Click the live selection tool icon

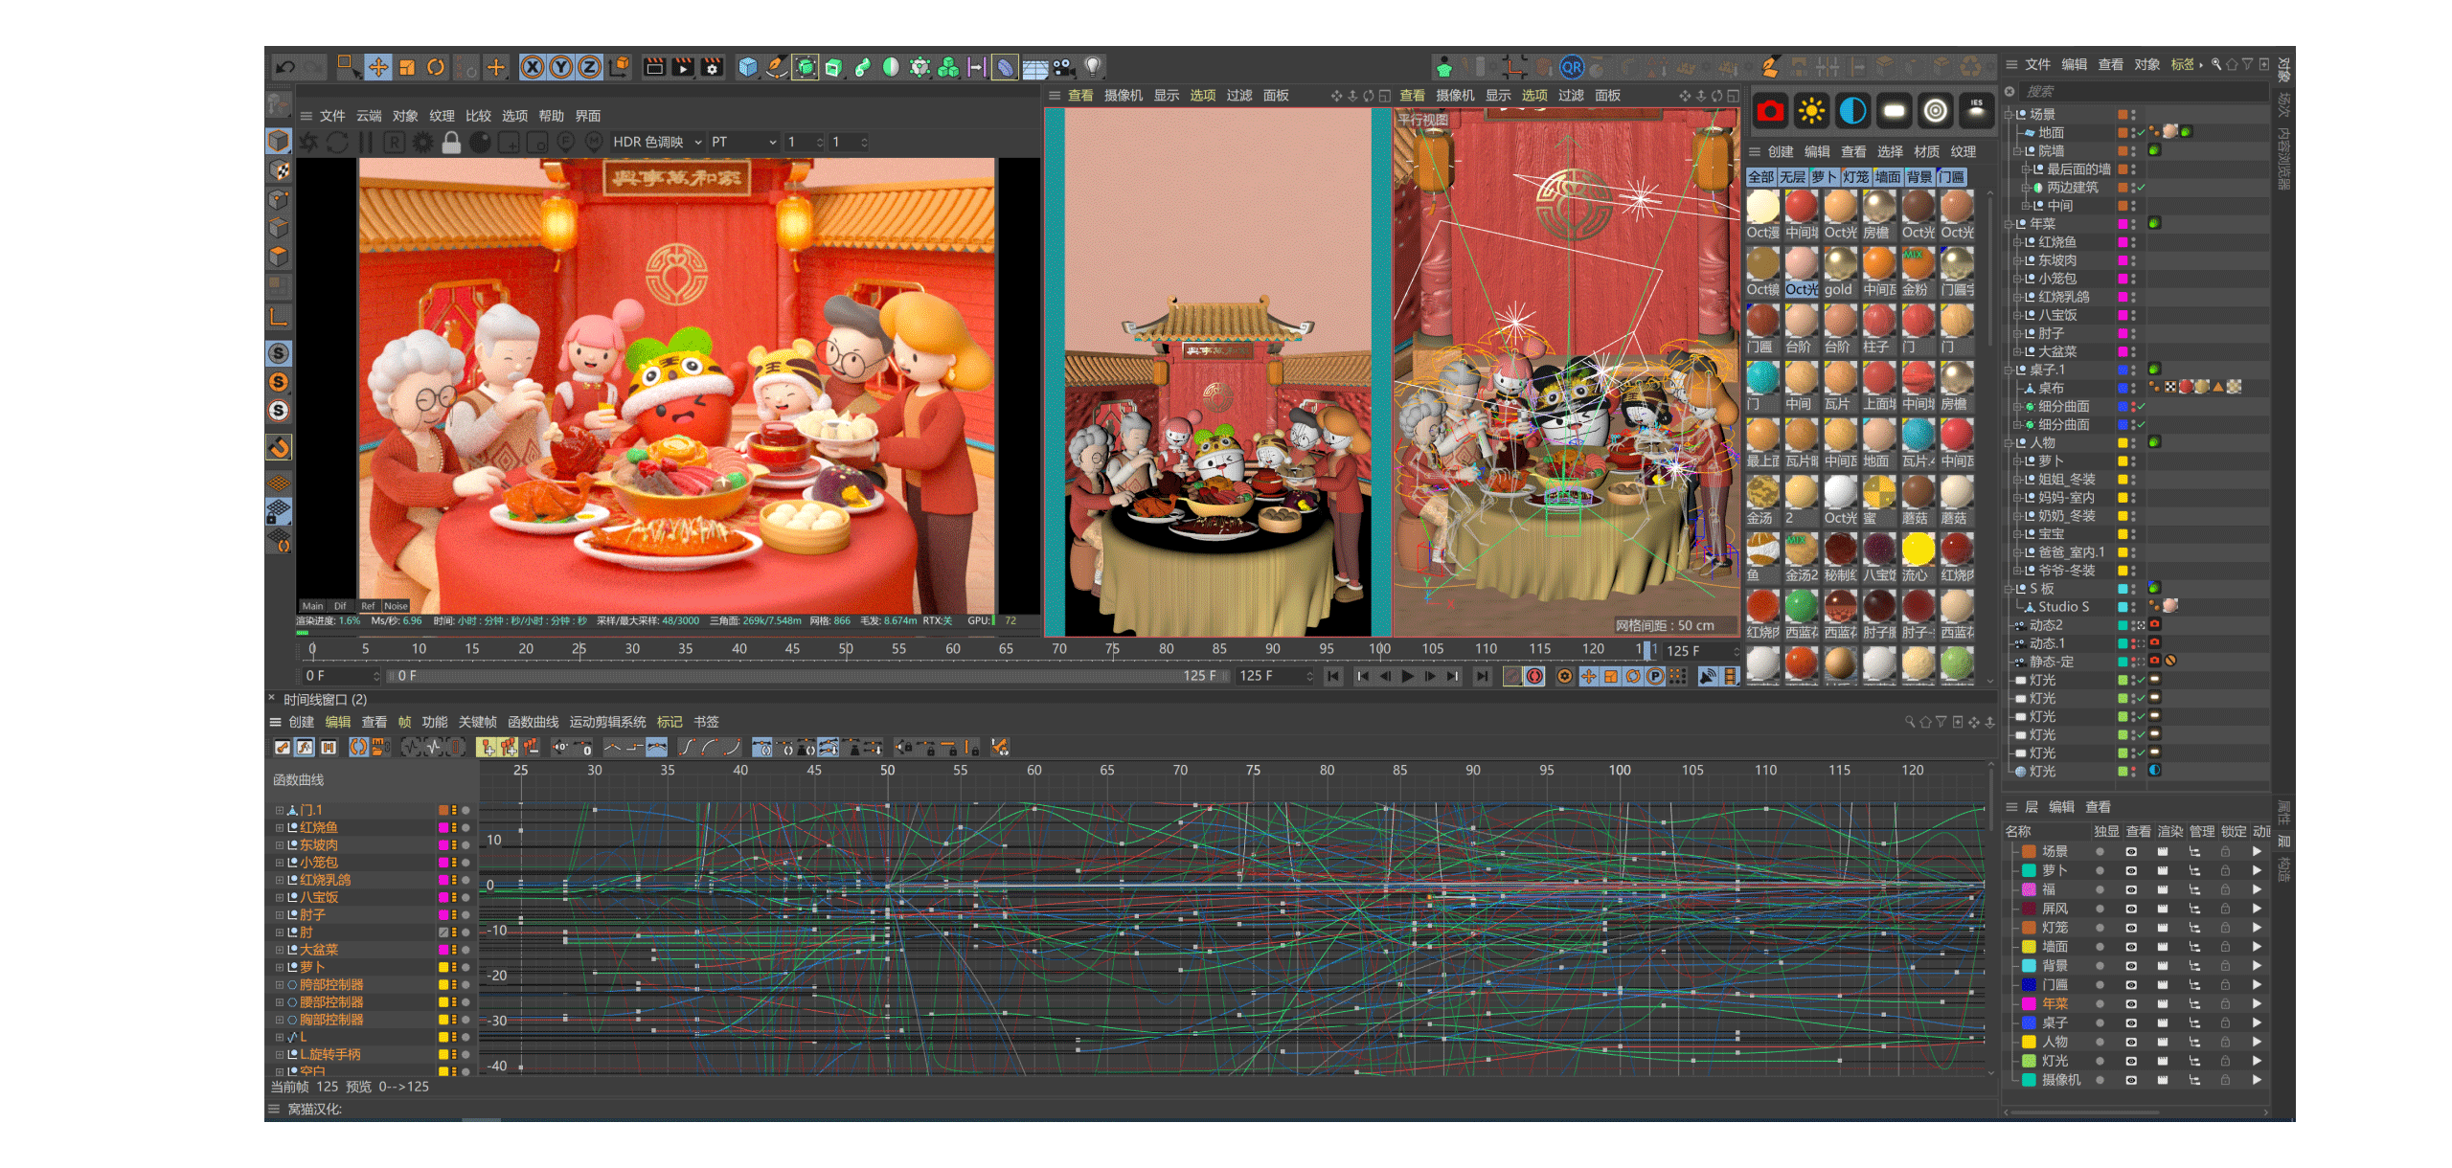point(348,67)
